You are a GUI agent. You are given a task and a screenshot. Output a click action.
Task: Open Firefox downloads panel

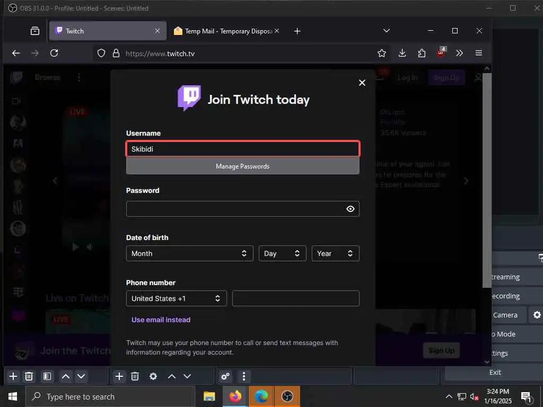[x=402, y=53]
